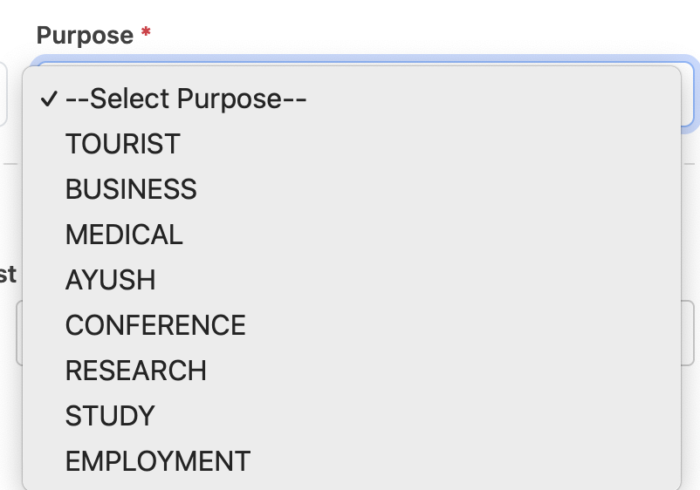The image size is (700, 490).
Task: Reset to the --Select Purpose-- placeholder option
Action: 186,99
